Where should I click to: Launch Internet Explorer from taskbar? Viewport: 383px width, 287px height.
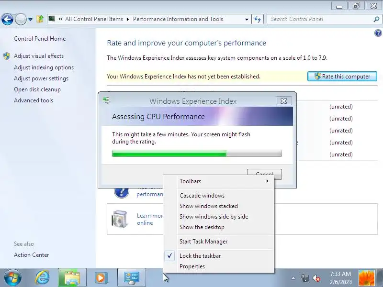click(42, 278)
